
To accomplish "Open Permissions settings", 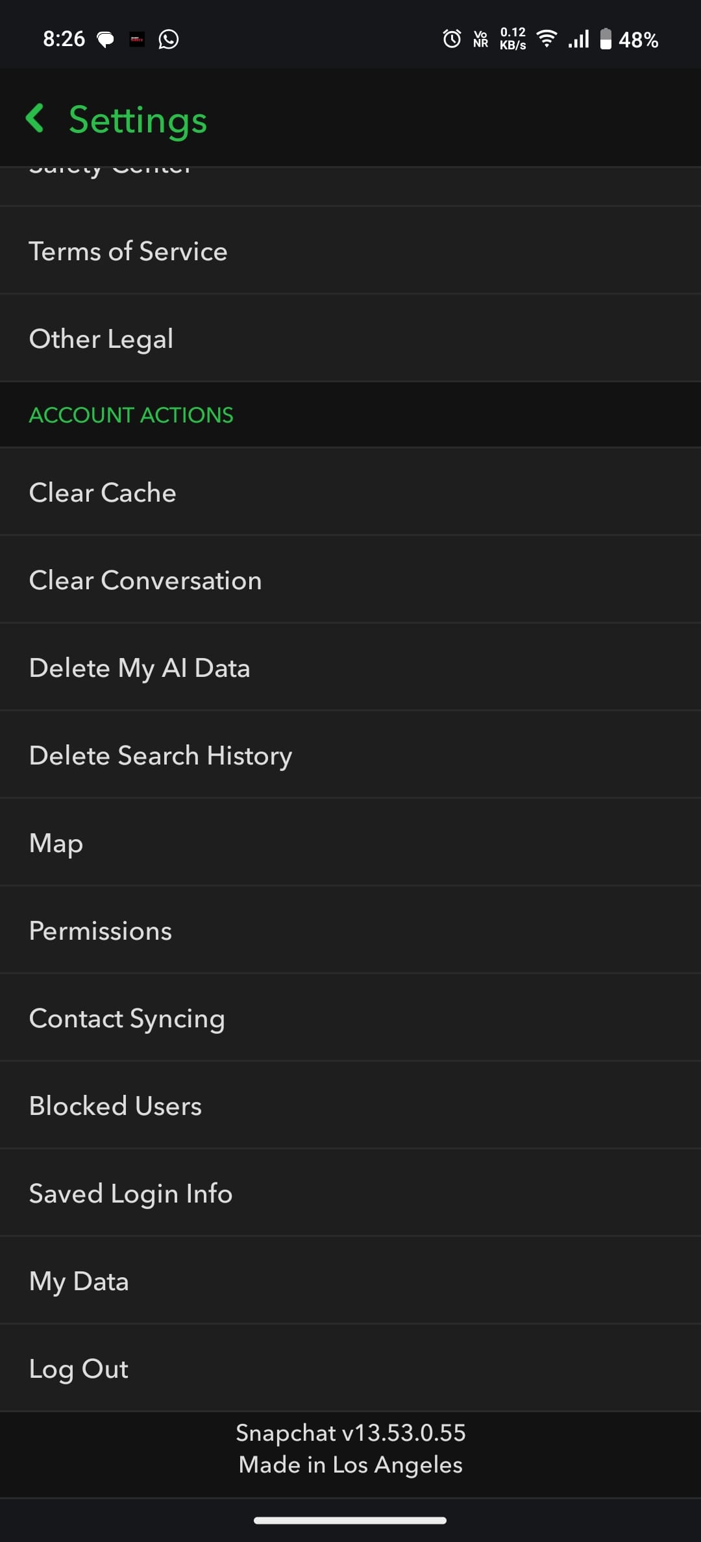I will (x=101, y=931).
